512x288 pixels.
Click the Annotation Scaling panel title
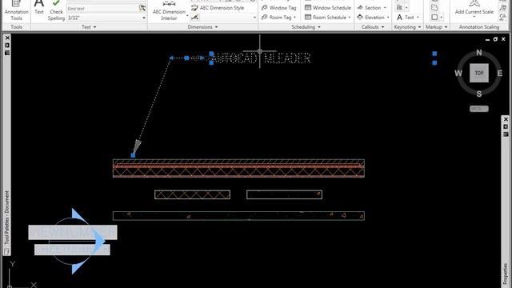479,27
